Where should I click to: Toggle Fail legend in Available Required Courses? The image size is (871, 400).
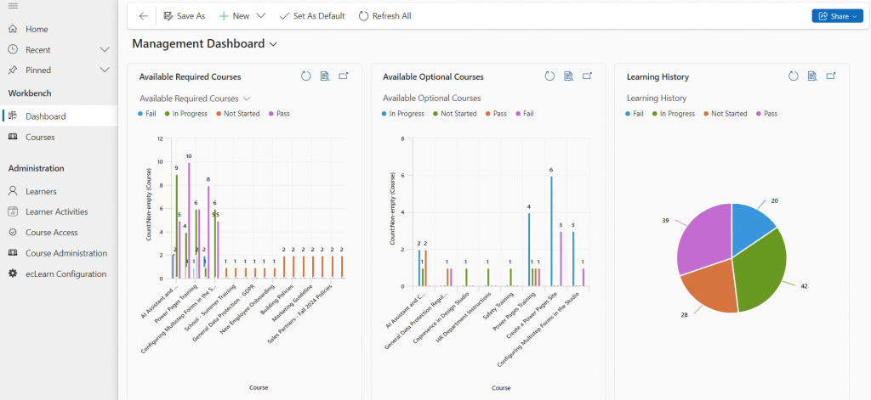(147, 114)
